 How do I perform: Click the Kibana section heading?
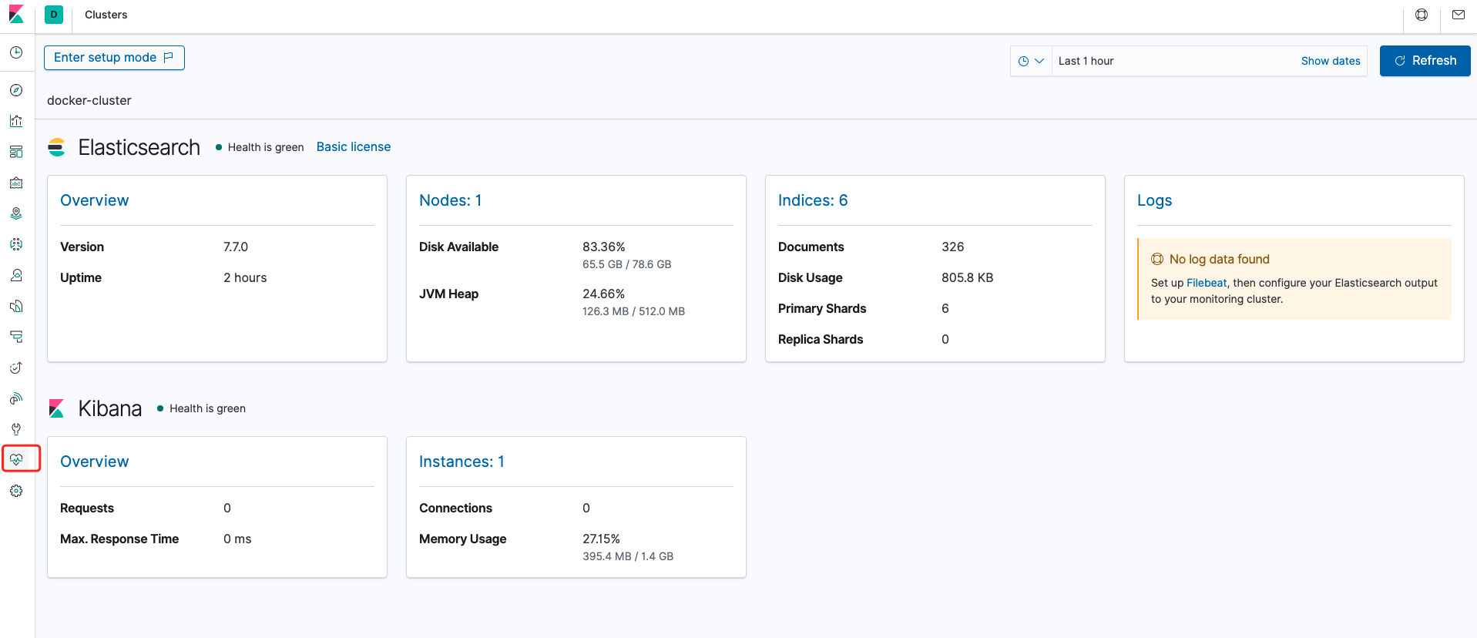(110, 408)
